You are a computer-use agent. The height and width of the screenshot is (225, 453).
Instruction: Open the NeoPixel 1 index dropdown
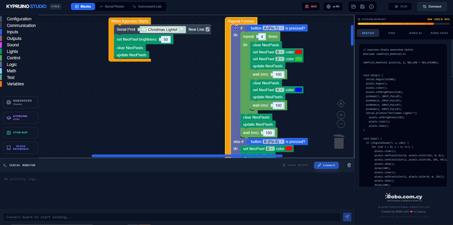point(279,90)
